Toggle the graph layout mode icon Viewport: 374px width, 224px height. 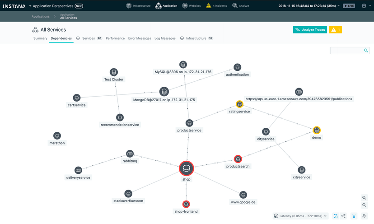tap(336, 216)
